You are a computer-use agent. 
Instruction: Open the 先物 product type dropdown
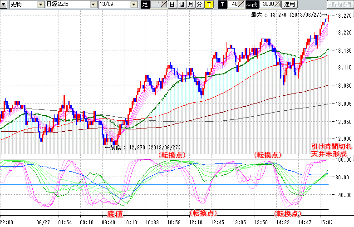coord(41,4)
